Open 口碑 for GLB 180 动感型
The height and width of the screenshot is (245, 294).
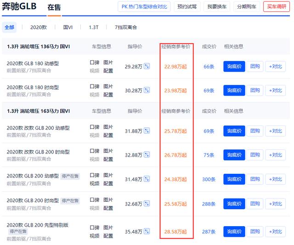[95, 62]
